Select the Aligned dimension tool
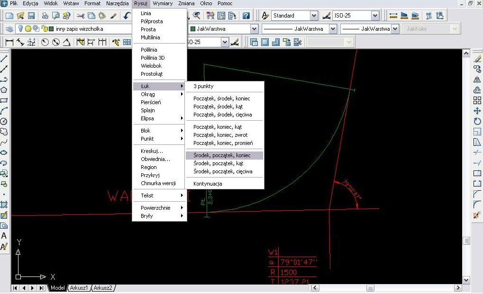Viewport: 483px width, 294px height. 20,42
